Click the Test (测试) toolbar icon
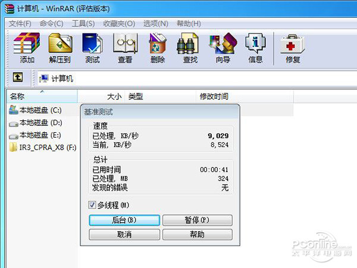The image size is (357, 268). 92,43
